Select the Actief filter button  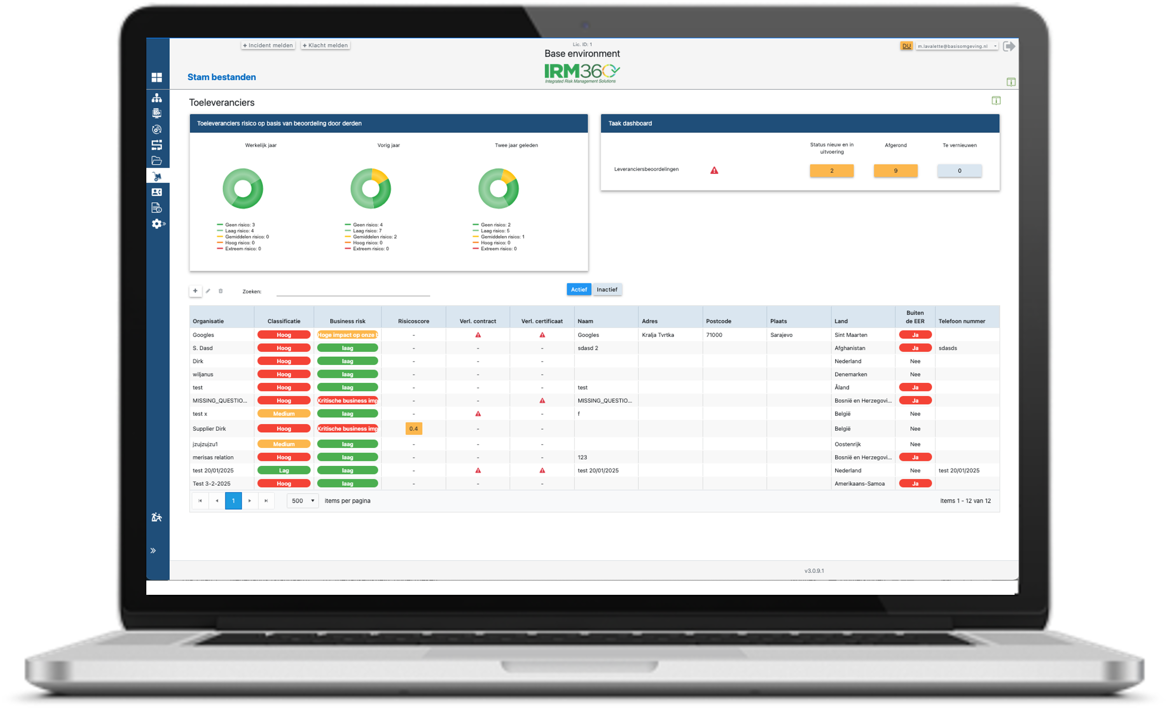[x=579, y=290]
